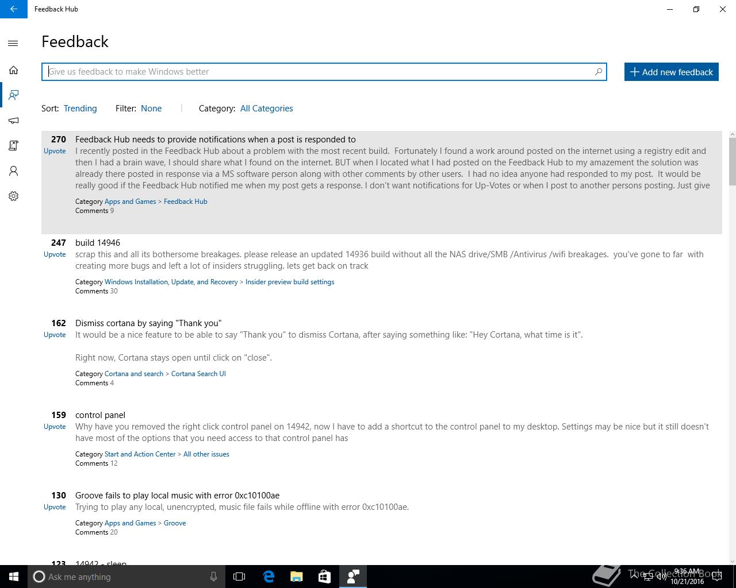
Task: Open the 'Windows Installation, Update, and Recovery' link
Action: point(171,282)
